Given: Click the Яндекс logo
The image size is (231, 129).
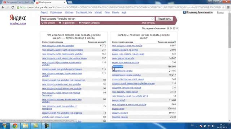Looking at the screenshot, I should click(x=18, y=18).
